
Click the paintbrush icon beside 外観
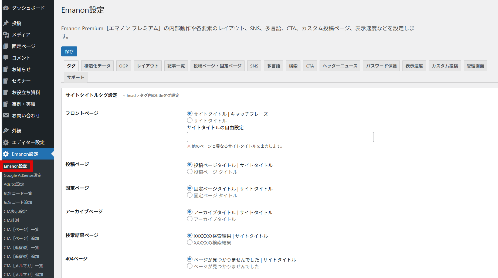[6, 131]
